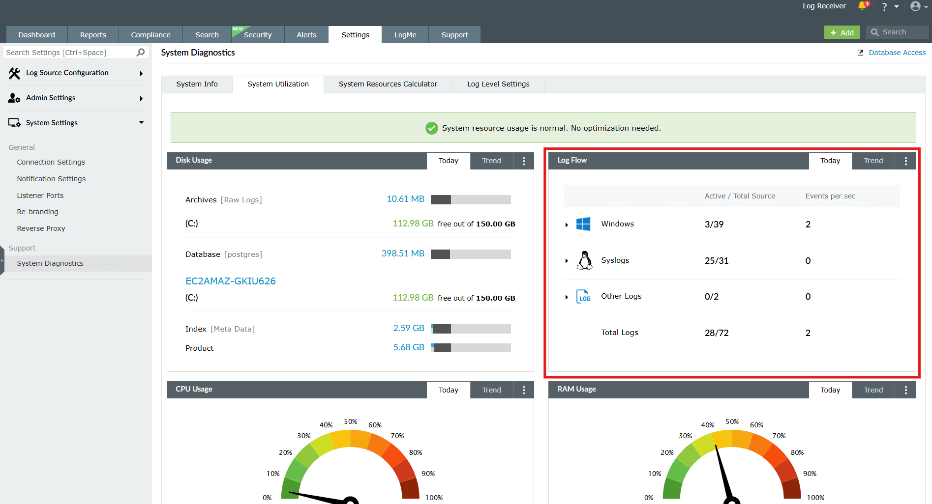This screenshot has height=504, width=932.
Task: Open Log Flow more options menu
Action: point(906,161)
